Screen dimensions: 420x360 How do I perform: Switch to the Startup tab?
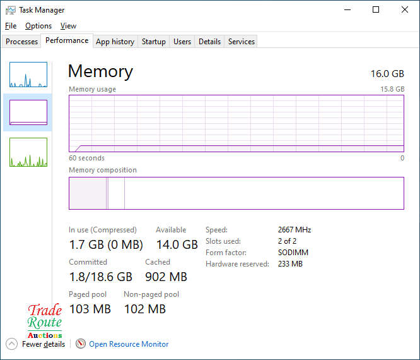pos(153,42)
